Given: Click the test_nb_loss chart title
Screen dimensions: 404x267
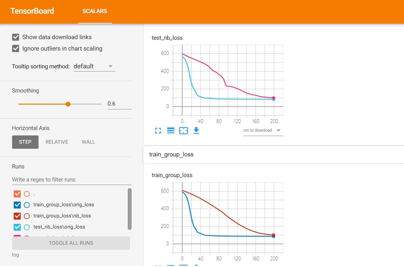Looking at the screenshot, I should [167, 38].
